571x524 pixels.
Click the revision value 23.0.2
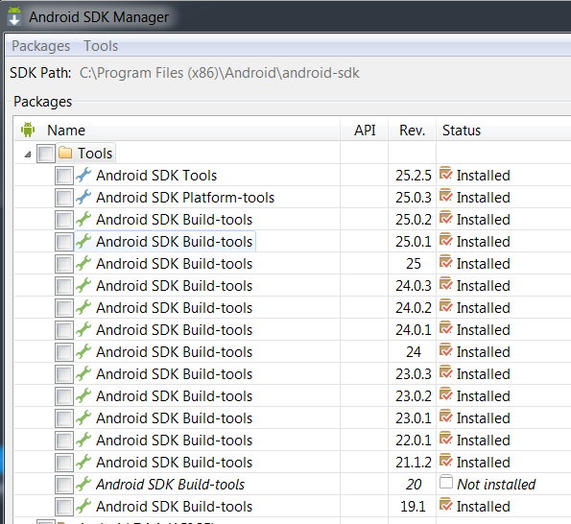[x=414, y=396]
